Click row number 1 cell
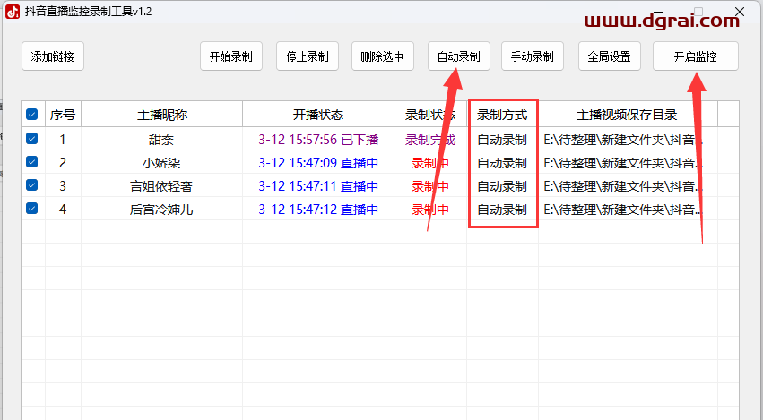This screenshot has width=763, height=420. [x=63, y=140]
